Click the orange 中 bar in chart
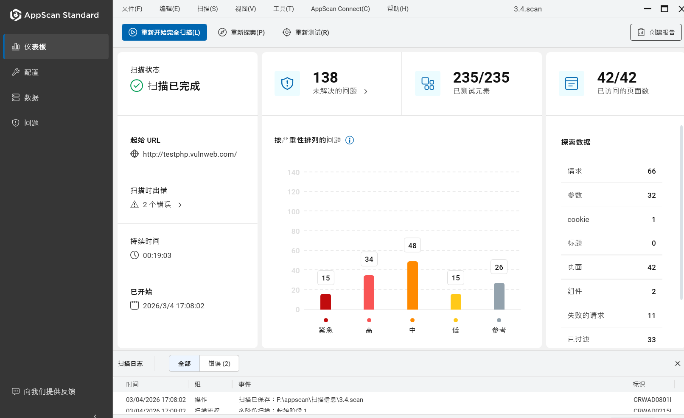 tap(412, 285)
